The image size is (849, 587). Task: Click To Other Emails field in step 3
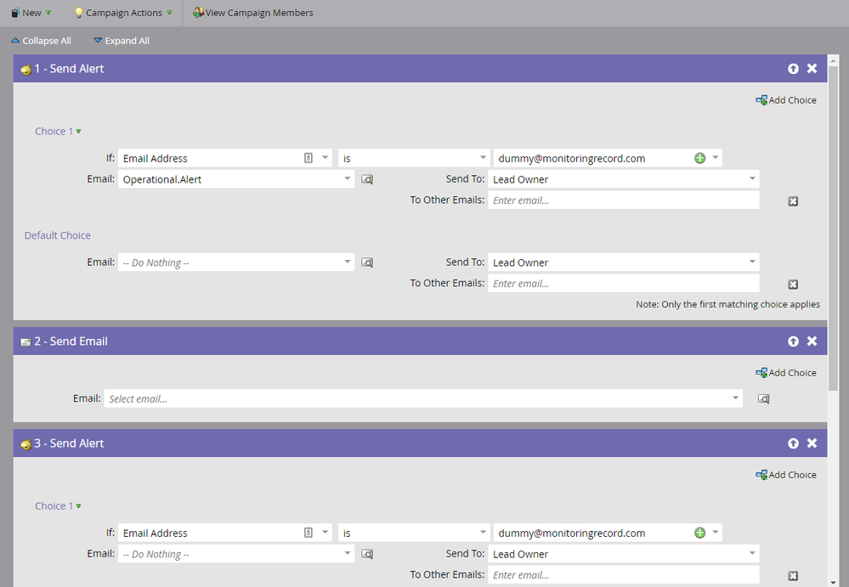point(623,575)
